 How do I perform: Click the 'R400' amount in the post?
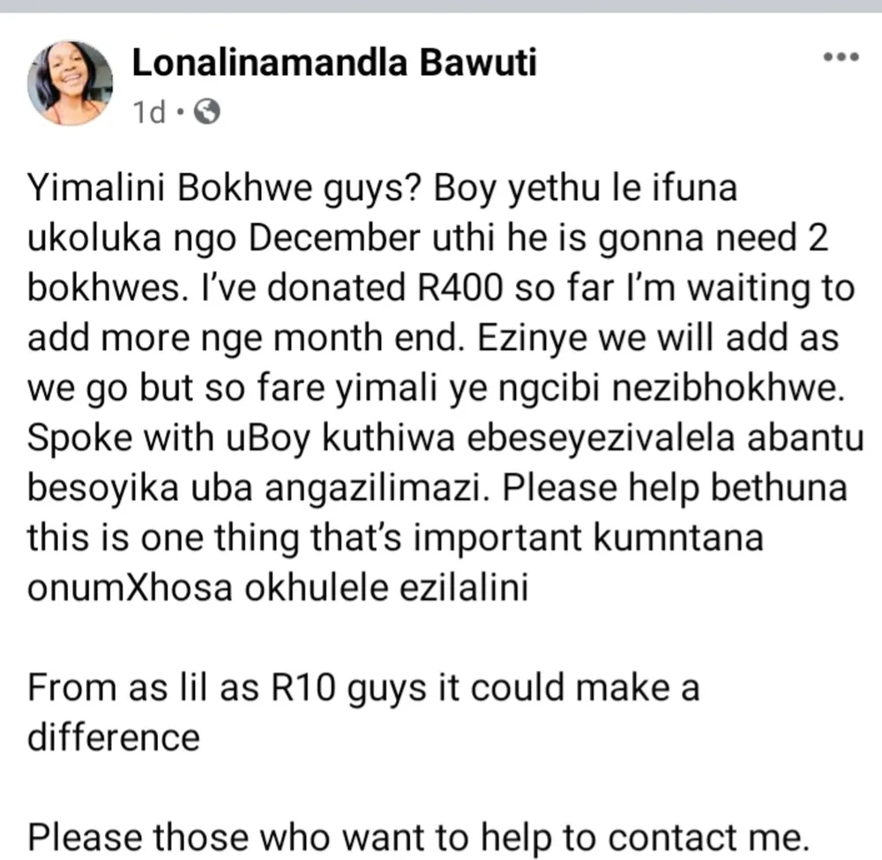click(x=460, y=287)
